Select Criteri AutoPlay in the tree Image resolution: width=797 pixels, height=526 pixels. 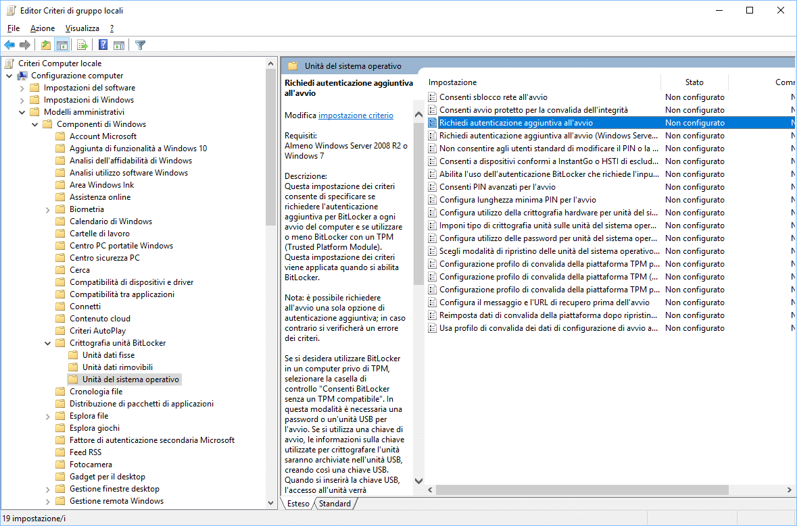(97, 331)
